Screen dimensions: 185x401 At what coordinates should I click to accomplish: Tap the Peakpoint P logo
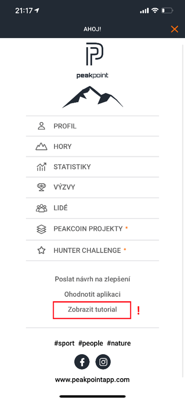(x=94, y=54)
